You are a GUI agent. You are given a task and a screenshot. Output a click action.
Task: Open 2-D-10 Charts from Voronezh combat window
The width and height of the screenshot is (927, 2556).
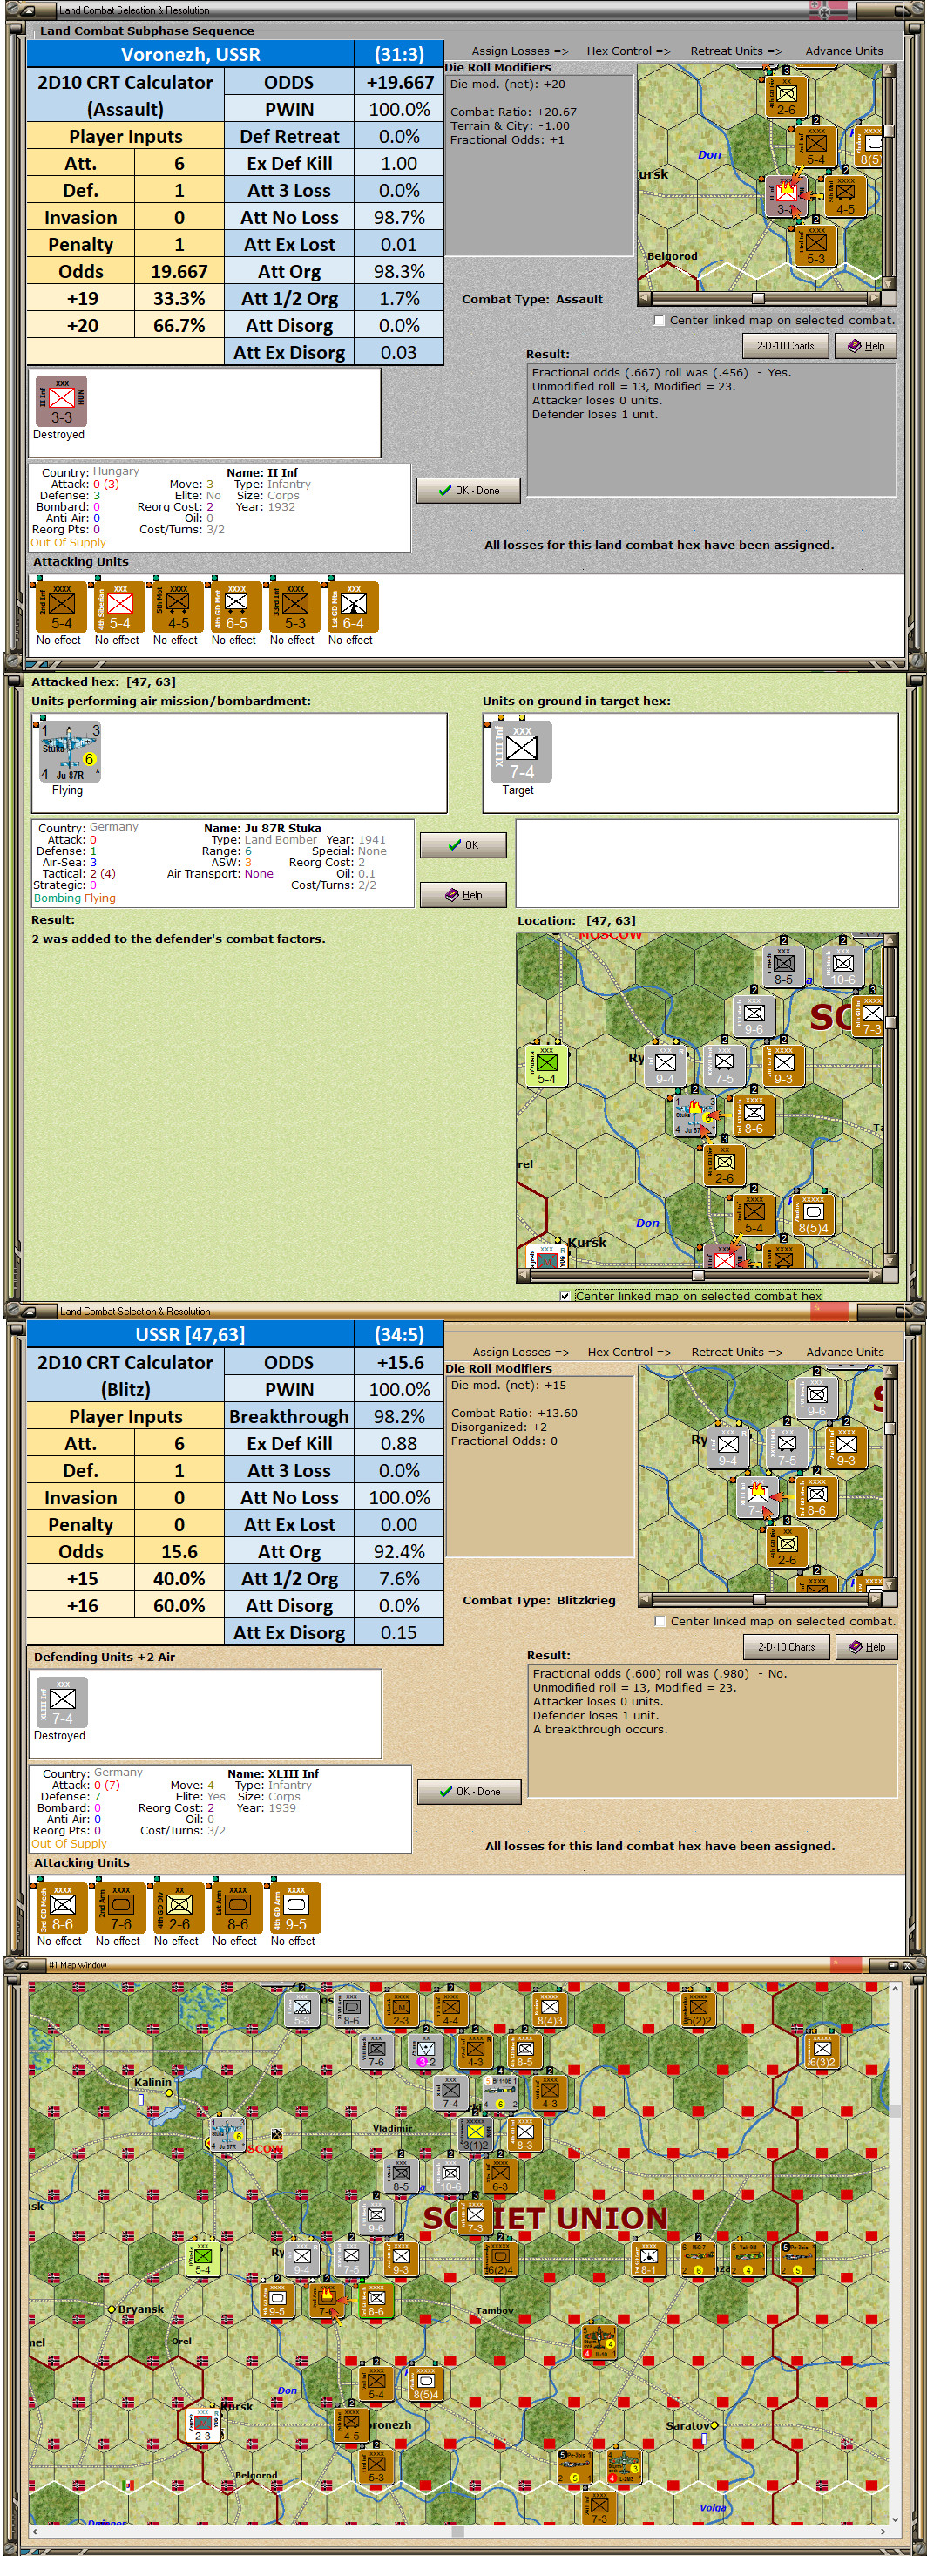tap(785, 346)
